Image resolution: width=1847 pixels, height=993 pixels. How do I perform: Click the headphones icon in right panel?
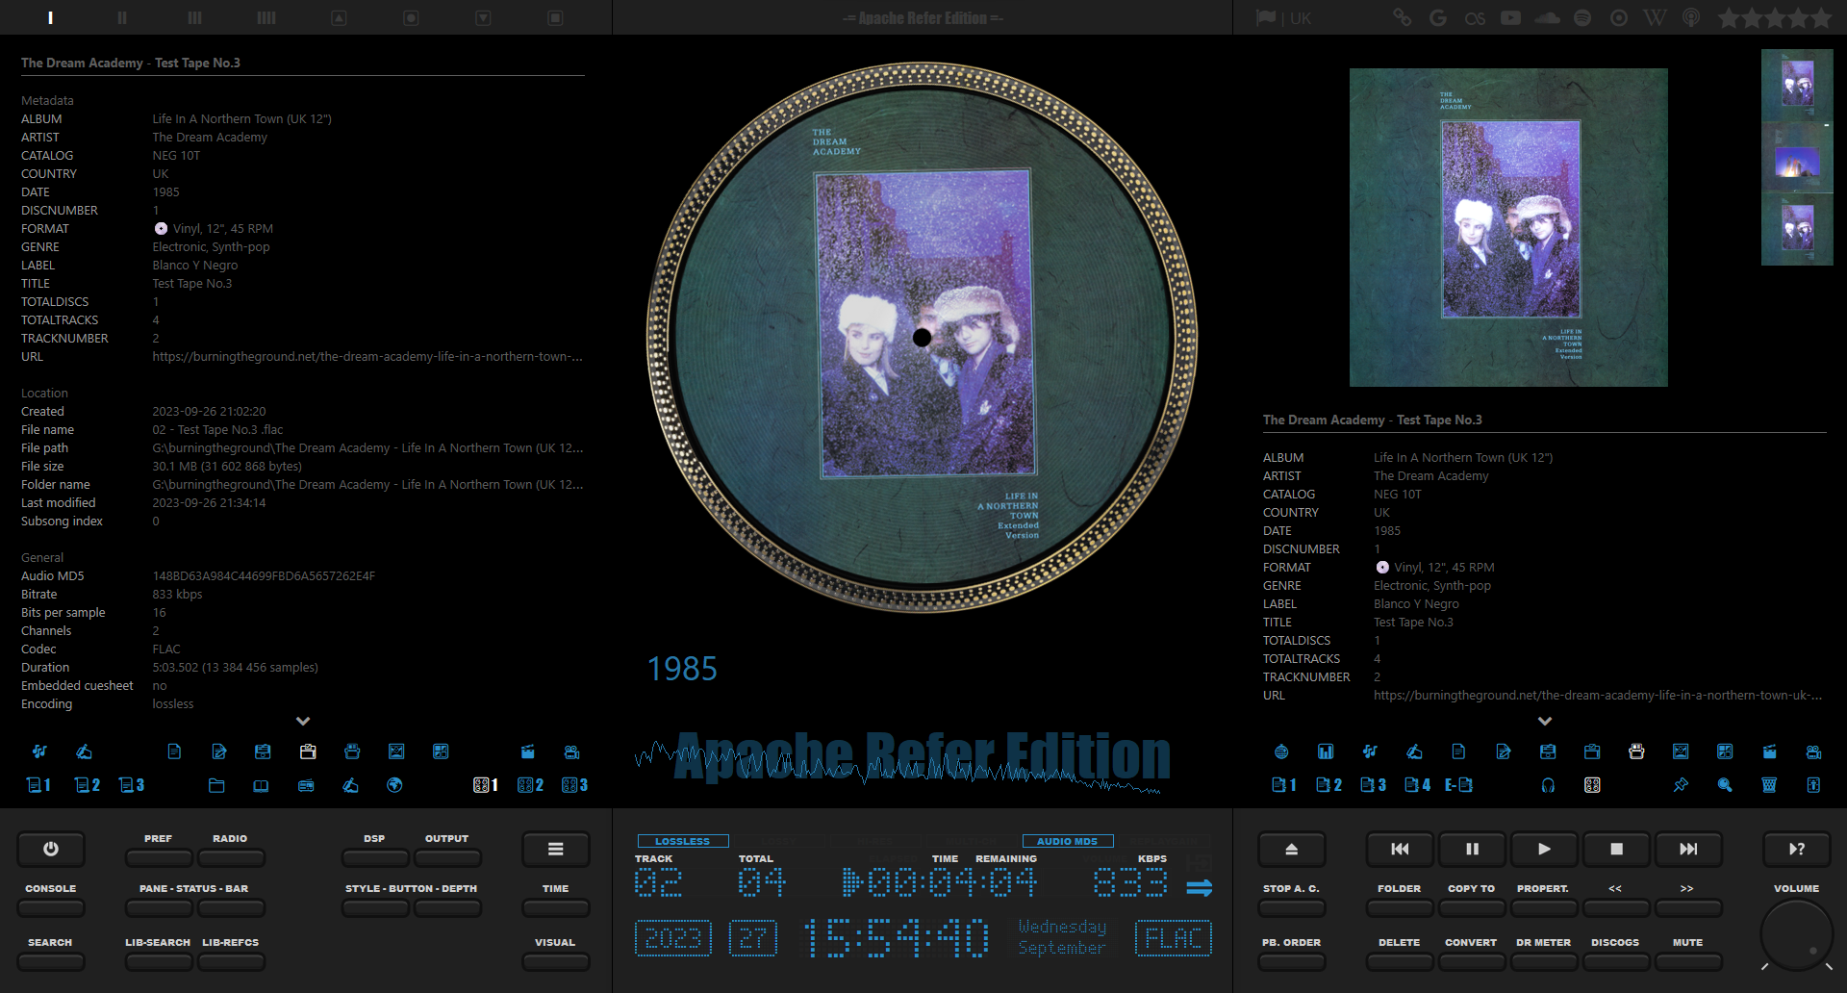pyautogui.click(x=1548, y=785)
